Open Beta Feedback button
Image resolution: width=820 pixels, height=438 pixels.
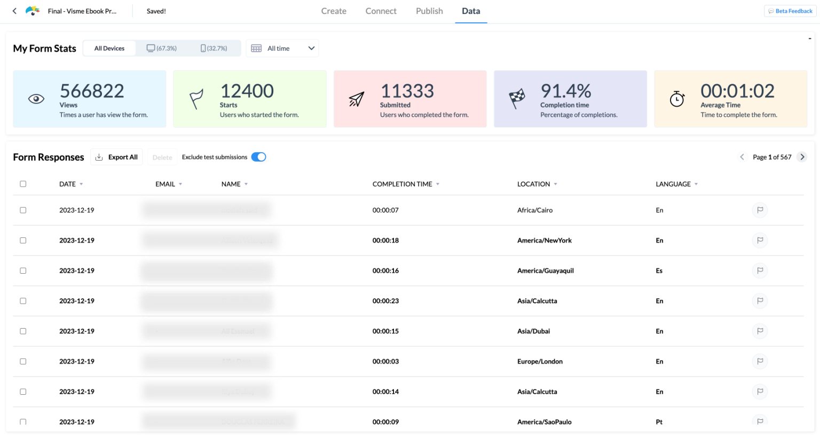(790, 11)
